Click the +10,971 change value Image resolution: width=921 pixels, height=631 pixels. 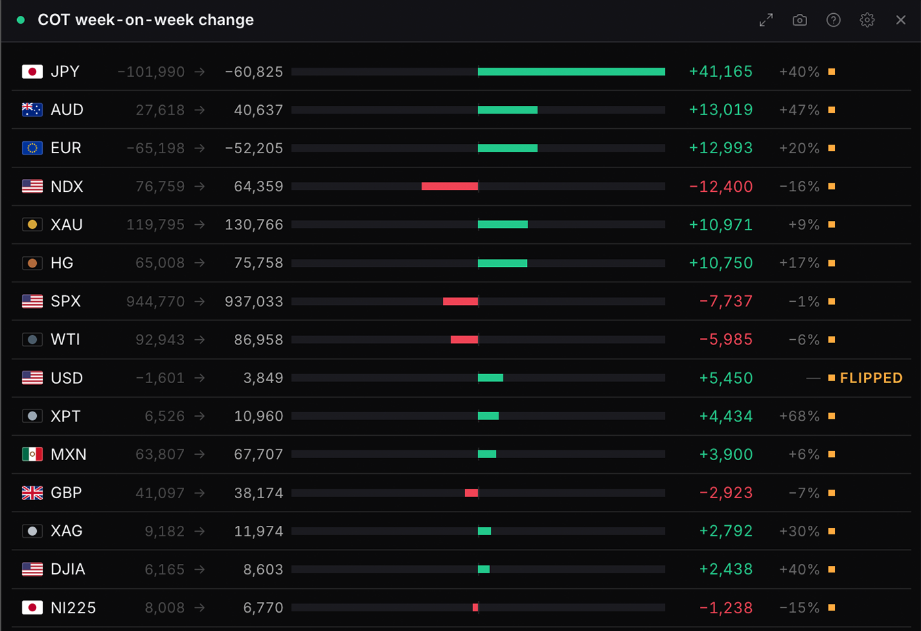(720, 225)
